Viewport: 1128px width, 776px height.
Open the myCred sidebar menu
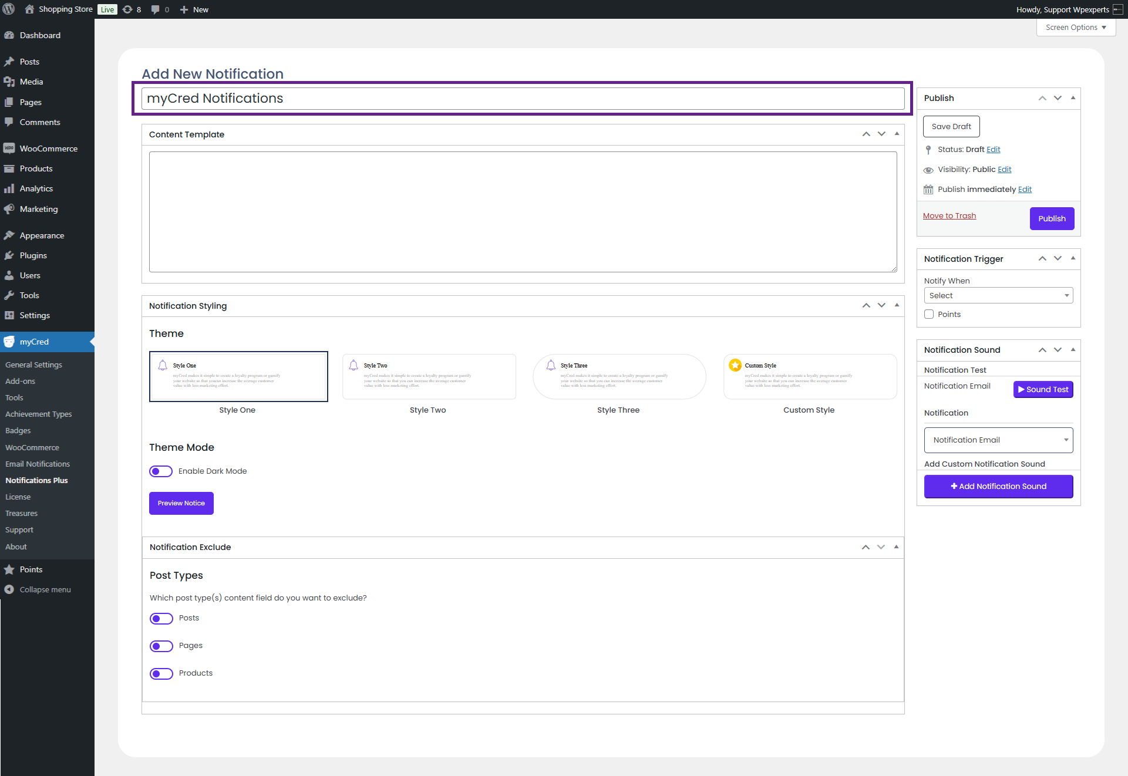click(34, 342)
